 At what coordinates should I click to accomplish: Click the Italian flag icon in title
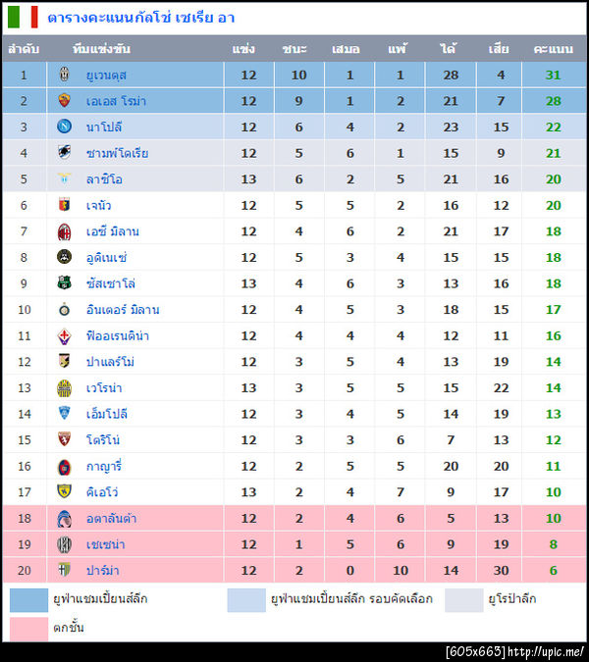[23, 17]
